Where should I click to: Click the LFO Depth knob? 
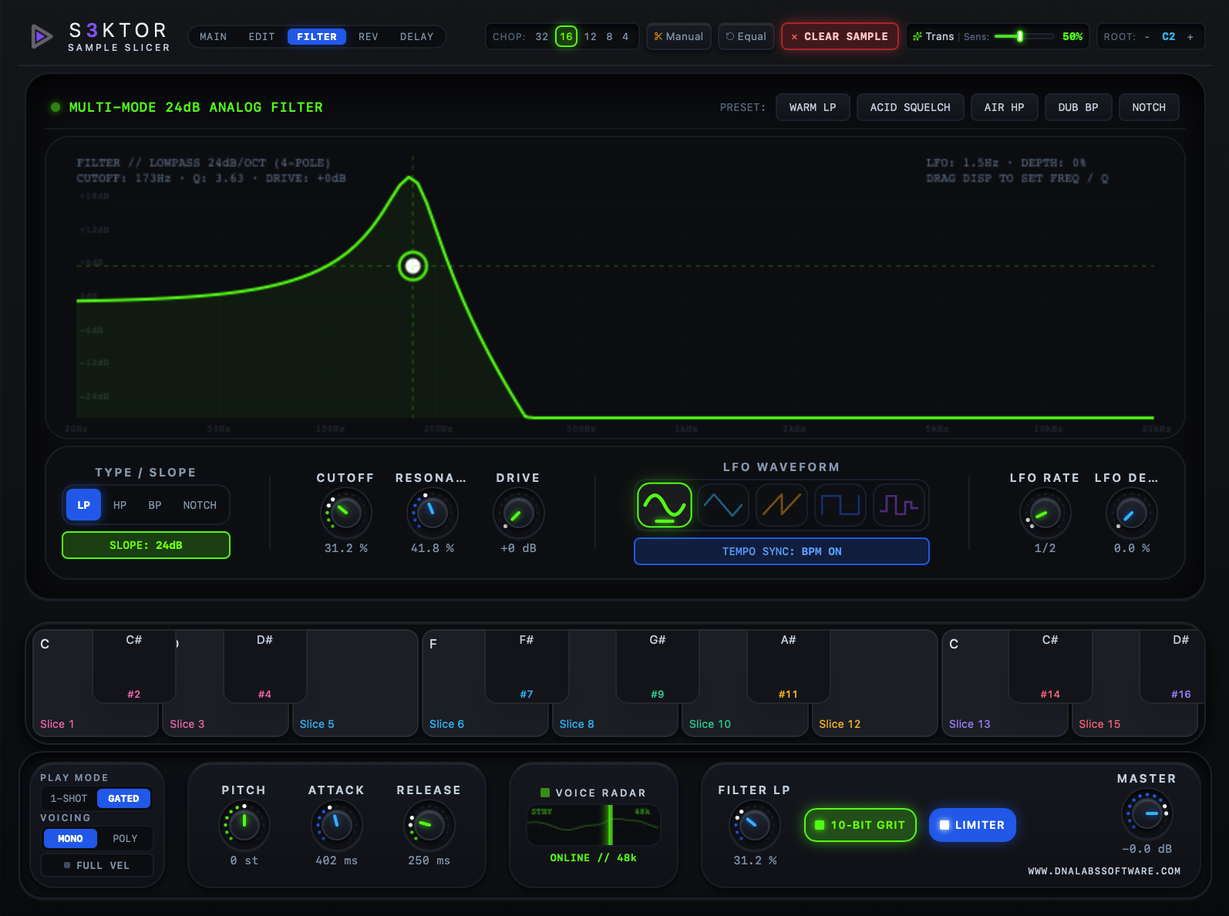tap(1132, 513)
